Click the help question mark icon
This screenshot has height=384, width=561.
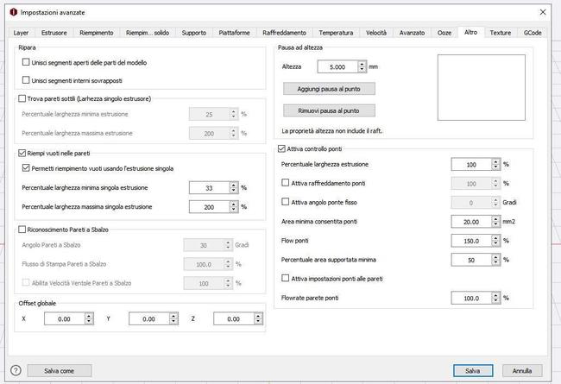16,370
